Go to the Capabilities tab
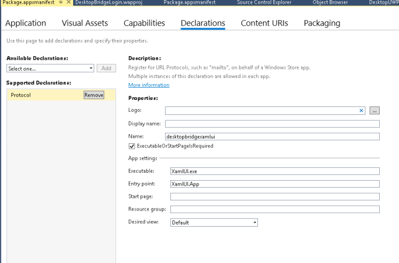Viewport: 399px width, 263px height. [x=144, y=23]
